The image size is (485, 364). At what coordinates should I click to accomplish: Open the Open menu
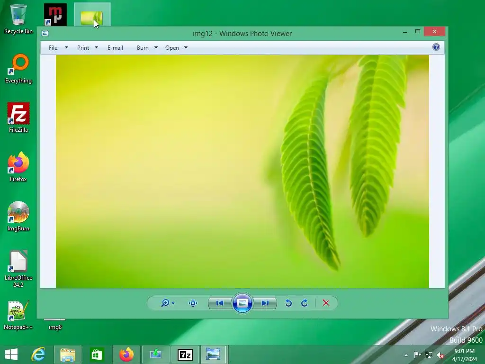pos(172,48)
